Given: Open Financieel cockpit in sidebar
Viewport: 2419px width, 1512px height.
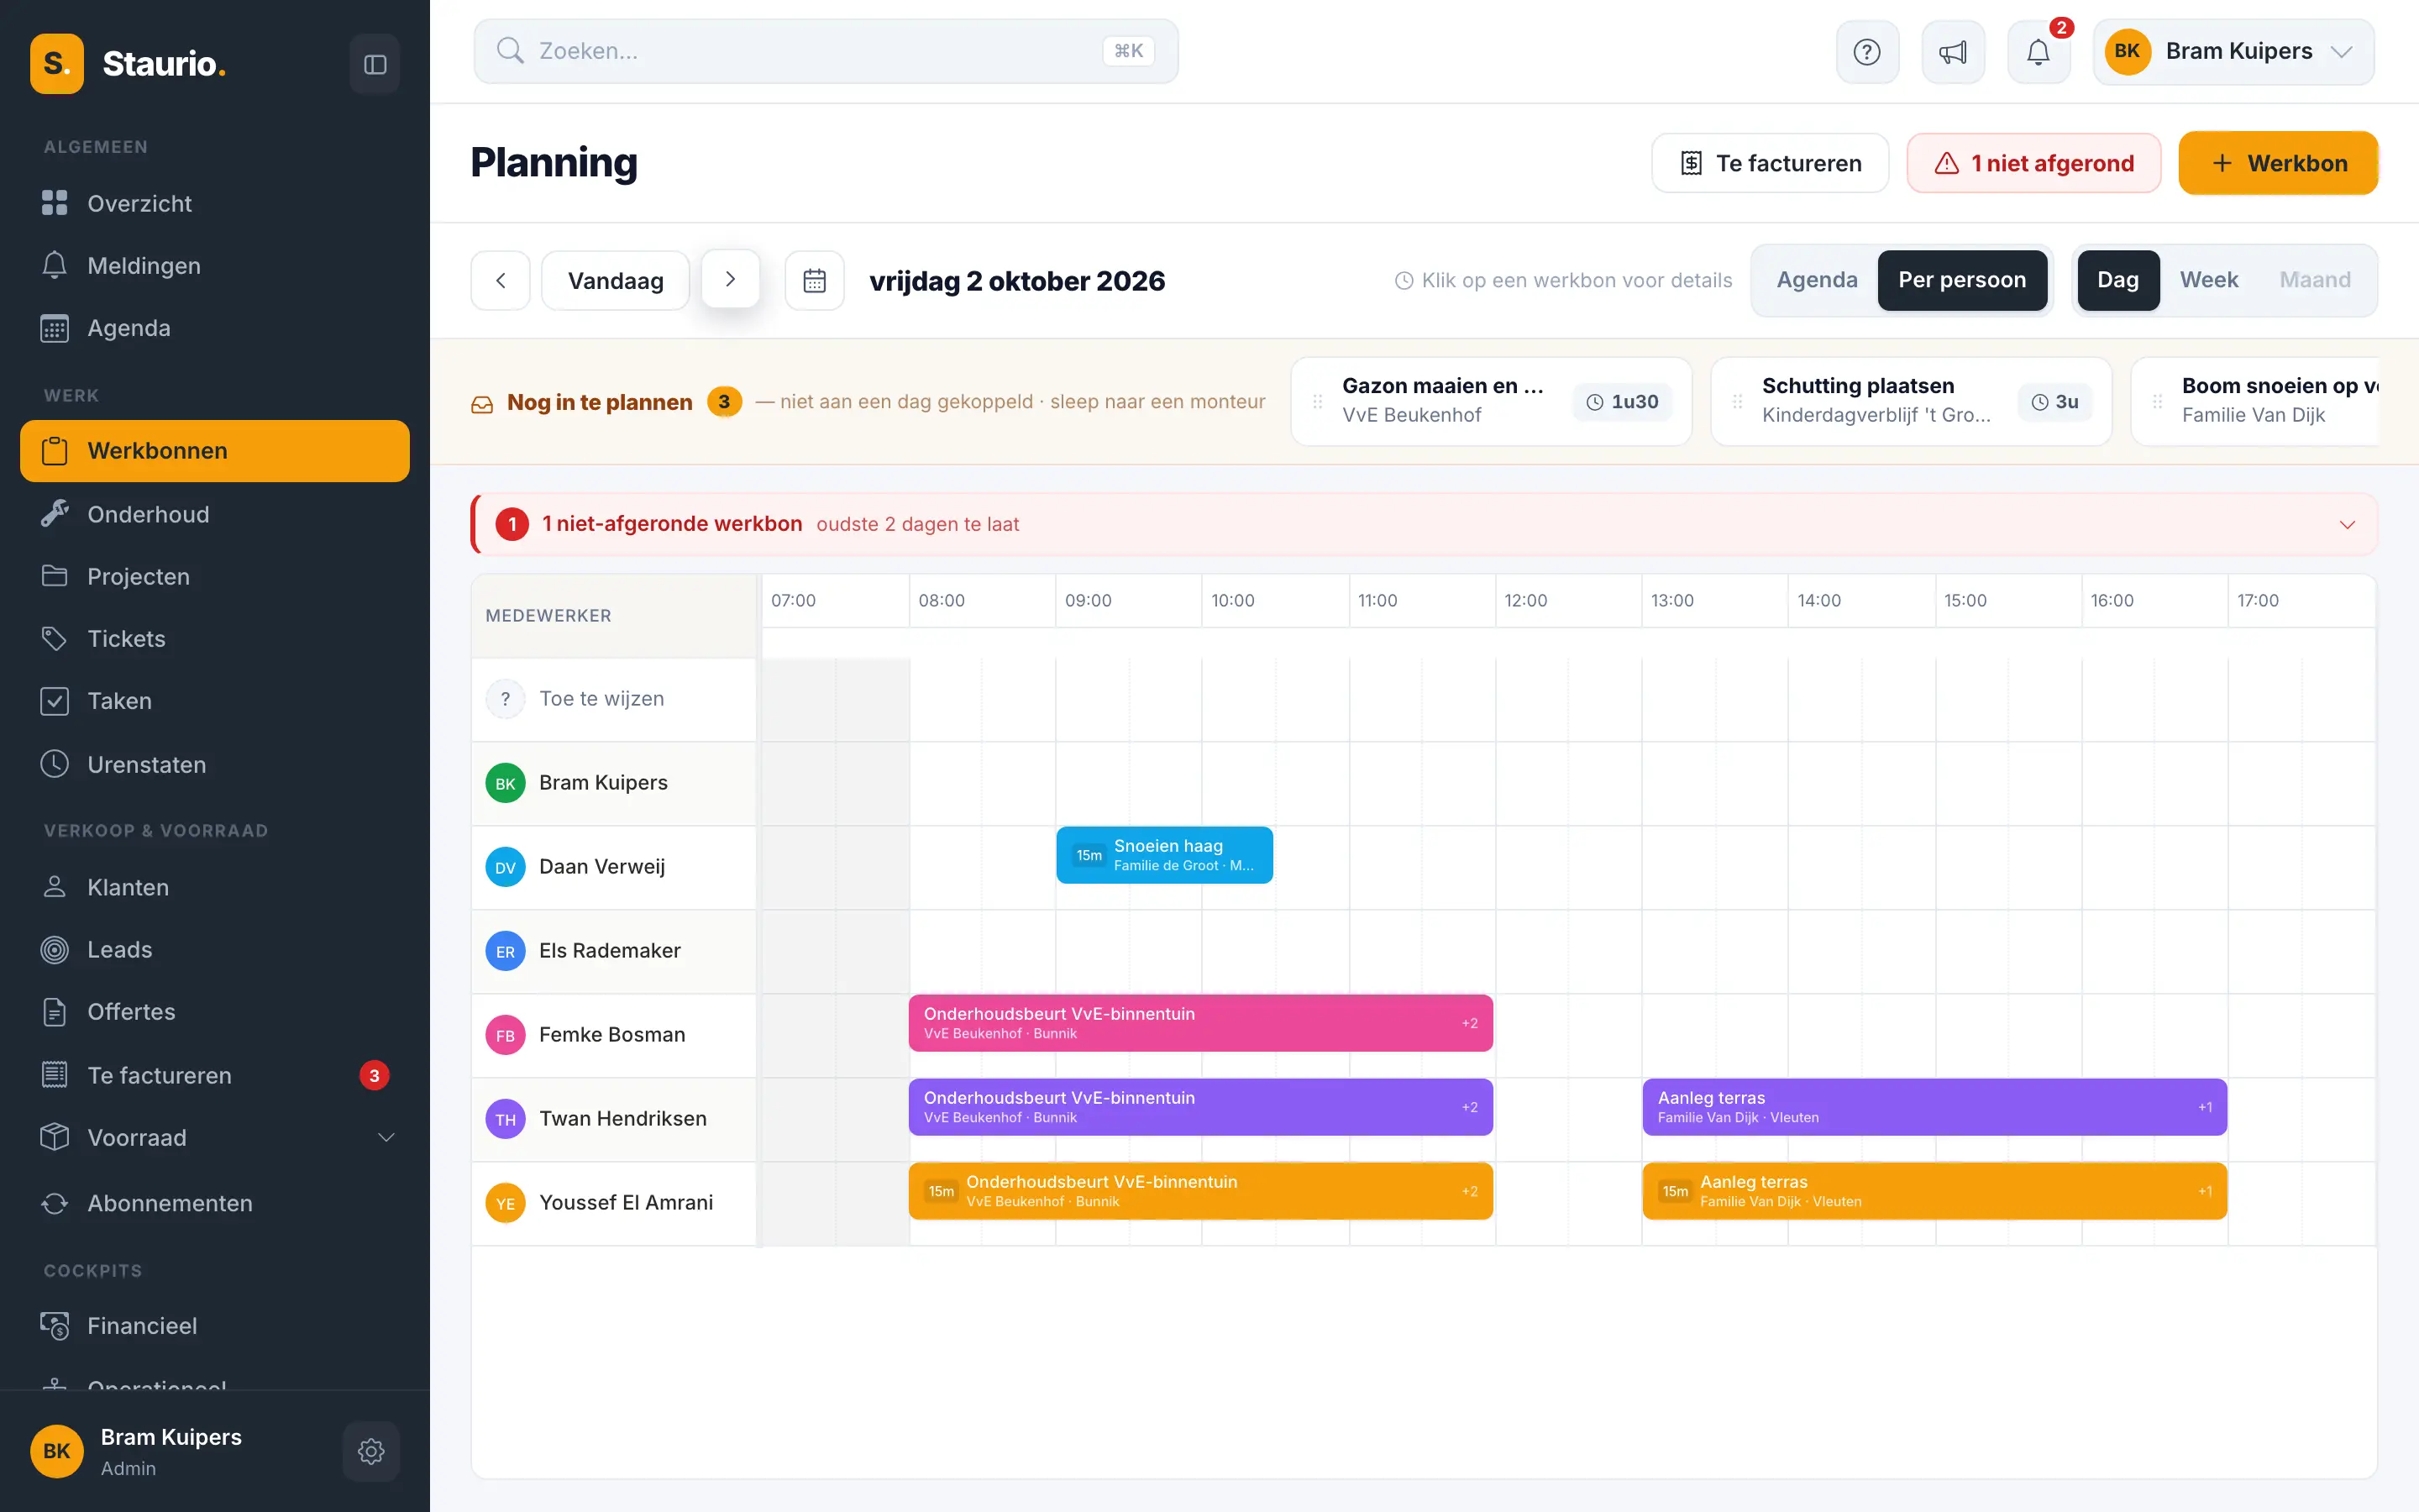Looking at the screenshot, I should (x=215, y=1325).
